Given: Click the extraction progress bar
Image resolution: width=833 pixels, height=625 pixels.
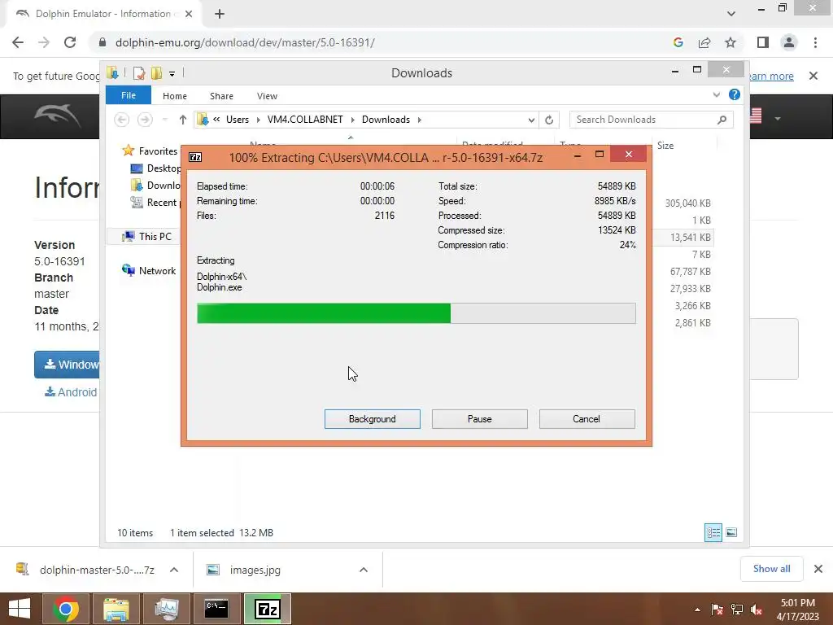Looking at the screenshot, I should click(416, 313).
